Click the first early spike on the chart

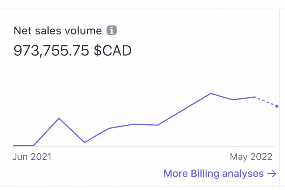pos(59,118)
